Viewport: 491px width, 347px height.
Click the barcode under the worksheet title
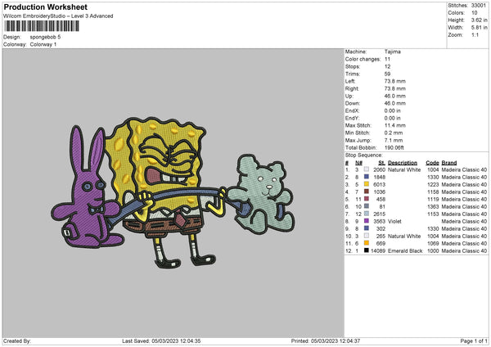click(42, 26)
